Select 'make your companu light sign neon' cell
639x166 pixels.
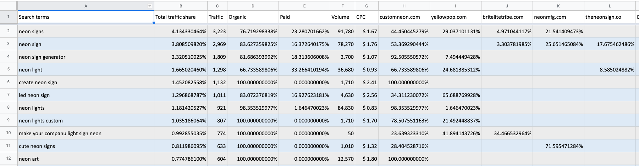(86, 133)
